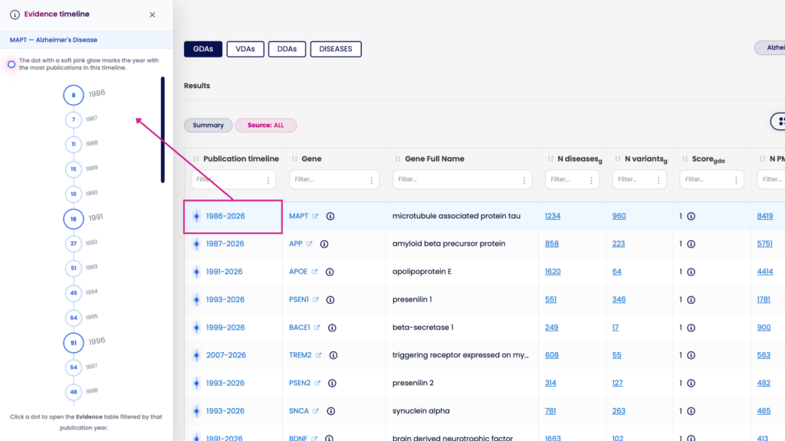
Task: Switch to the VDAs tab
Action: (245, 48)
